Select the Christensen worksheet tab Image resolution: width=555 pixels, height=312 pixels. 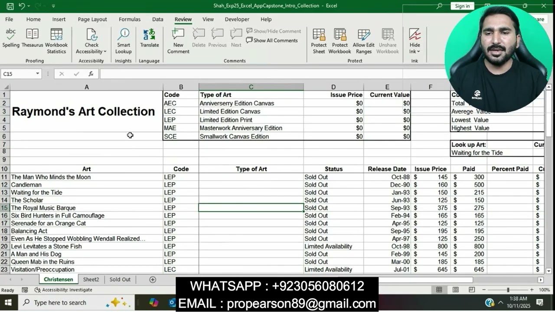(59, 279)
